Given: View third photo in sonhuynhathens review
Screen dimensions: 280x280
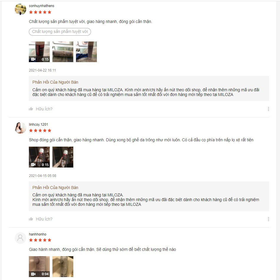Looking at the screenshot, I should (x=87, y=52).
